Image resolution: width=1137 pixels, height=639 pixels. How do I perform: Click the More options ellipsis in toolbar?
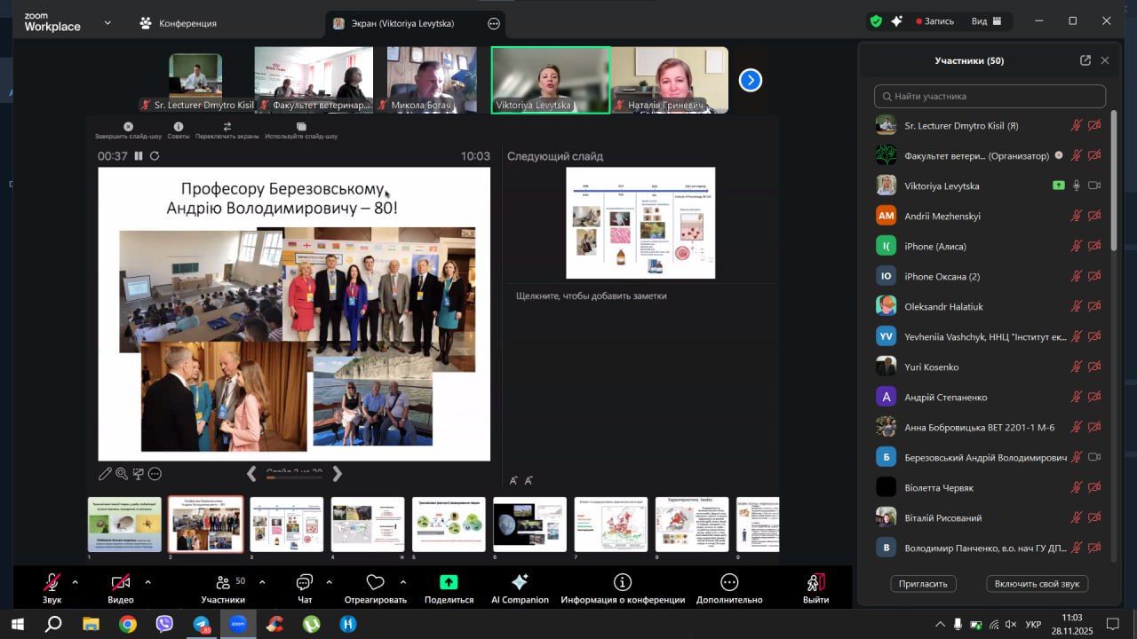(x=729, y=583)
